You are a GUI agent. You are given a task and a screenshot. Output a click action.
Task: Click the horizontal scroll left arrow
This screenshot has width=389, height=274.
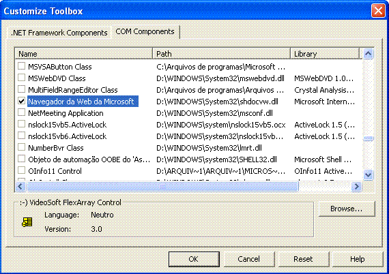tap(20, 186)
